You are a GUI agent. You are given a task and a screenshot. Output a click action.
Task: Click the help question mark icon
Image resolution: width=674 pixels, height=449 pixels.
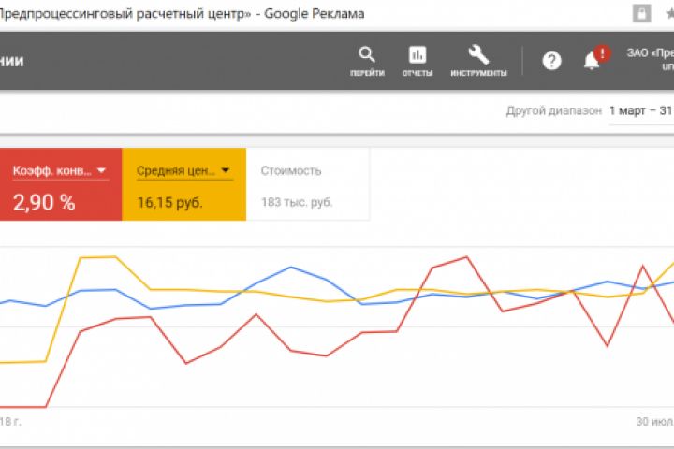pyautogui.click(x=552, y=61)
